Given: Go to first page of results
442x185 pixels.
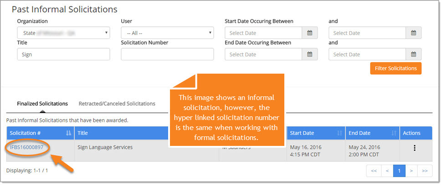Looking at the screenshot, I should coord(374,170).
